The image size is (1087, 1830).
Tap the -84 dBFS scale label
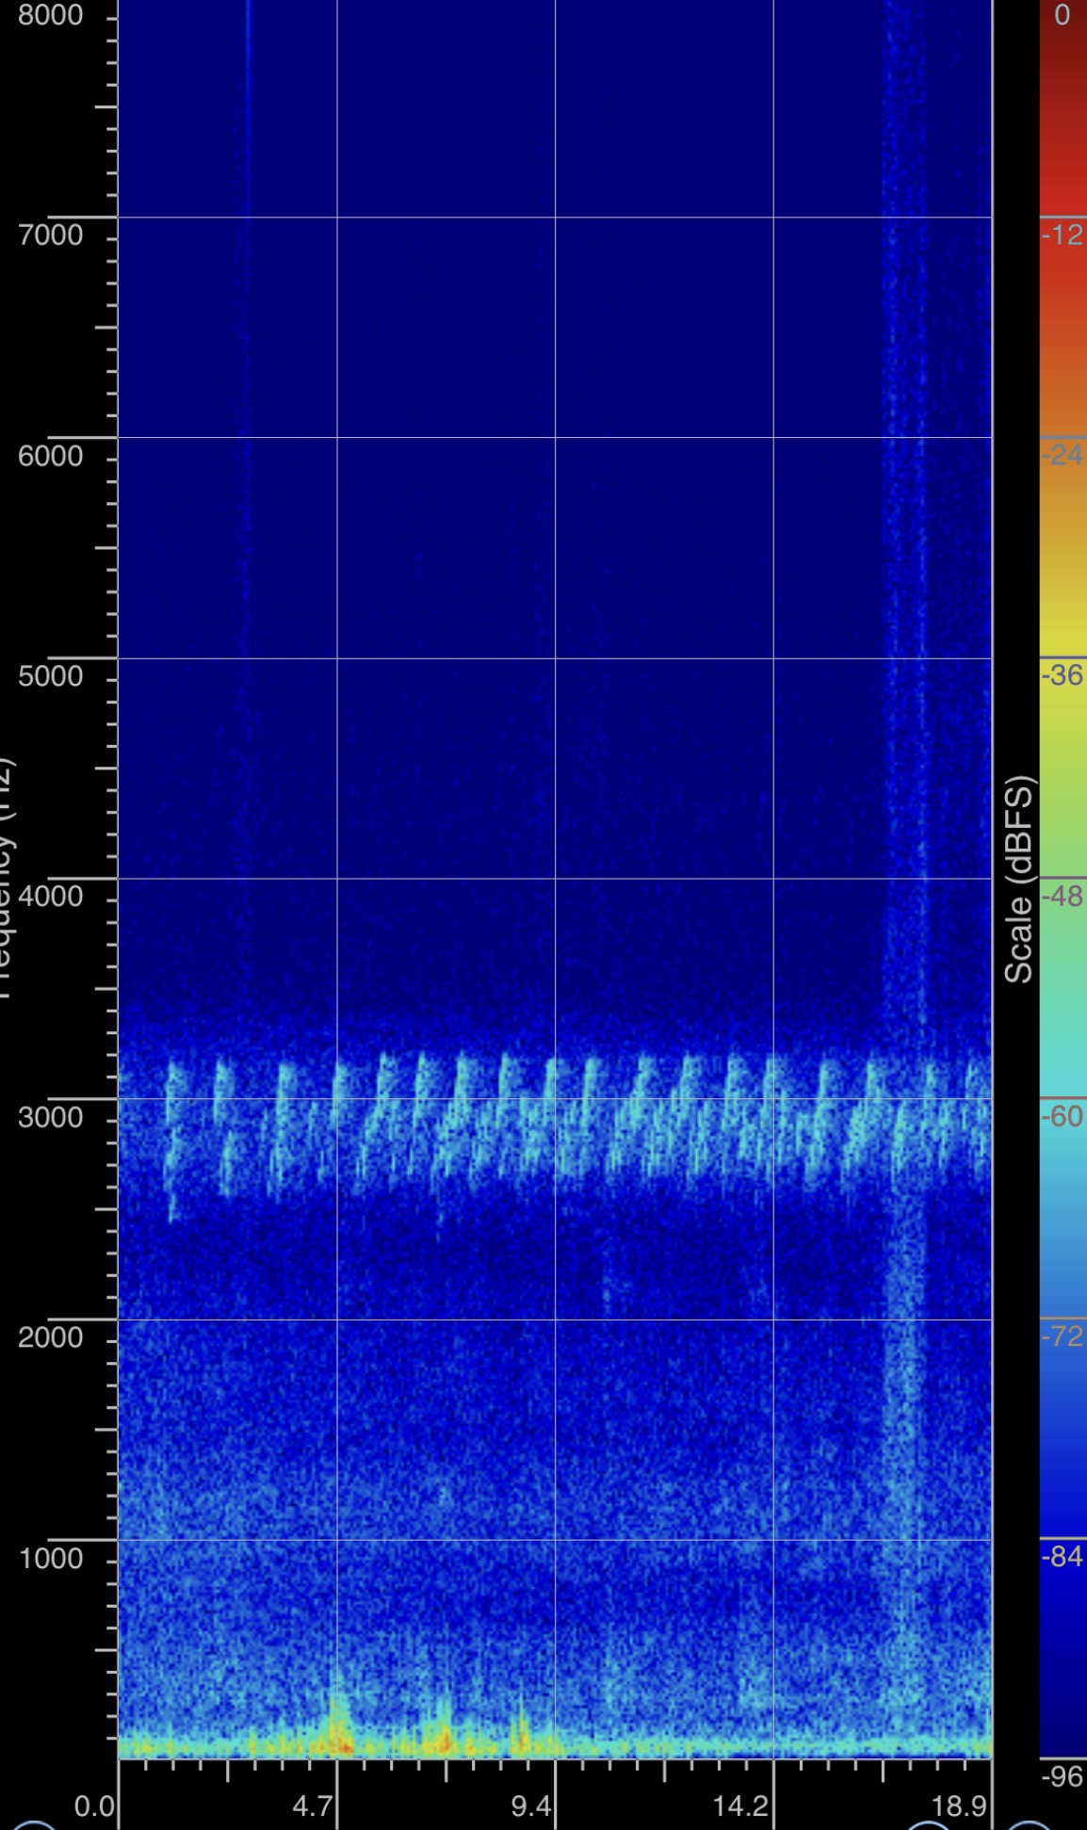coord(1063,1557)
